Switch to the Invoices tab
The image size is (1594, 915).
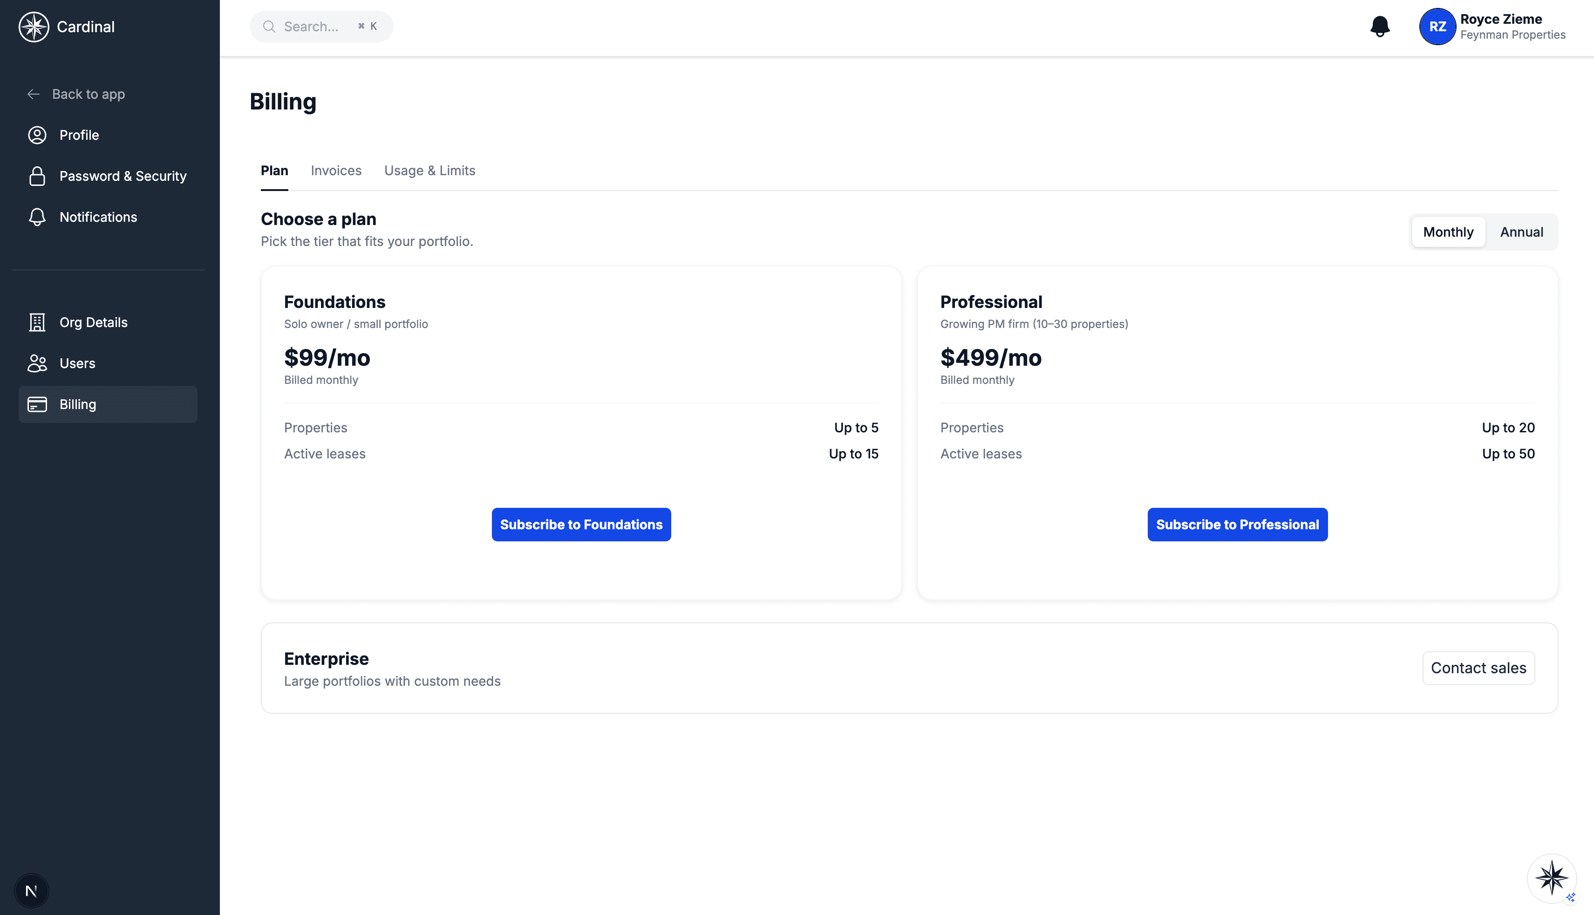pos(336,171)
